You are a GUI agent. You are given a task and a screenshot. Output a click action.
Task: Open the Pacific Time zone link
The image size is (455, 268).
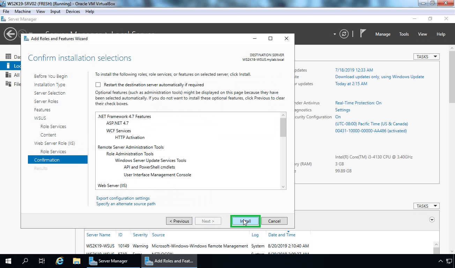click(372, 124)
